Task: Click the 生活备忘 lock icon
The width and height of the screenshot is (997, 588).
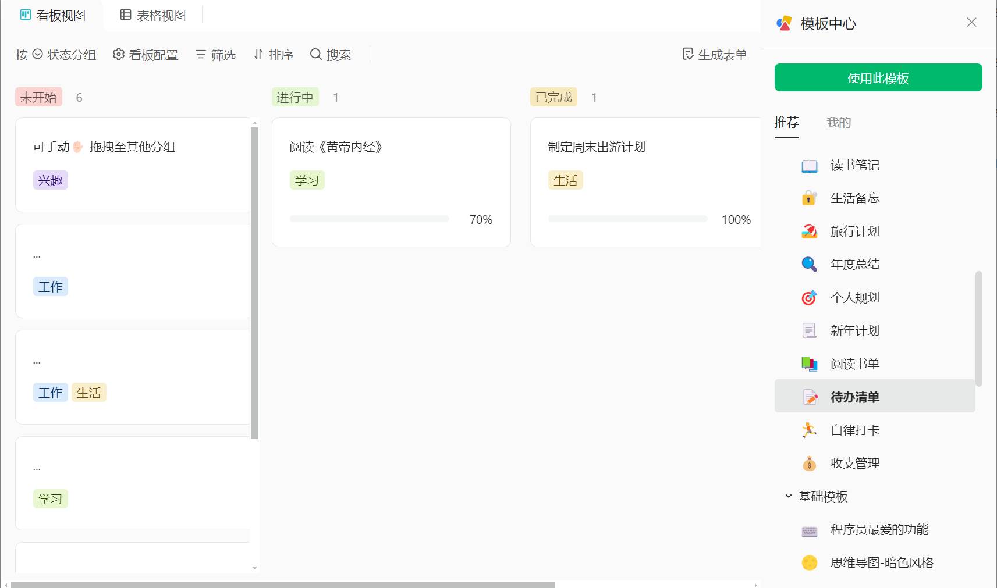Action: pyautogui.click(x=810, y=198)
